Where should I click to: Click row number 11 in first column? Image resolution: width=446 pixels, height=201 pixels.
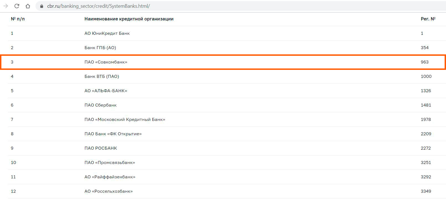coord(13,177)
